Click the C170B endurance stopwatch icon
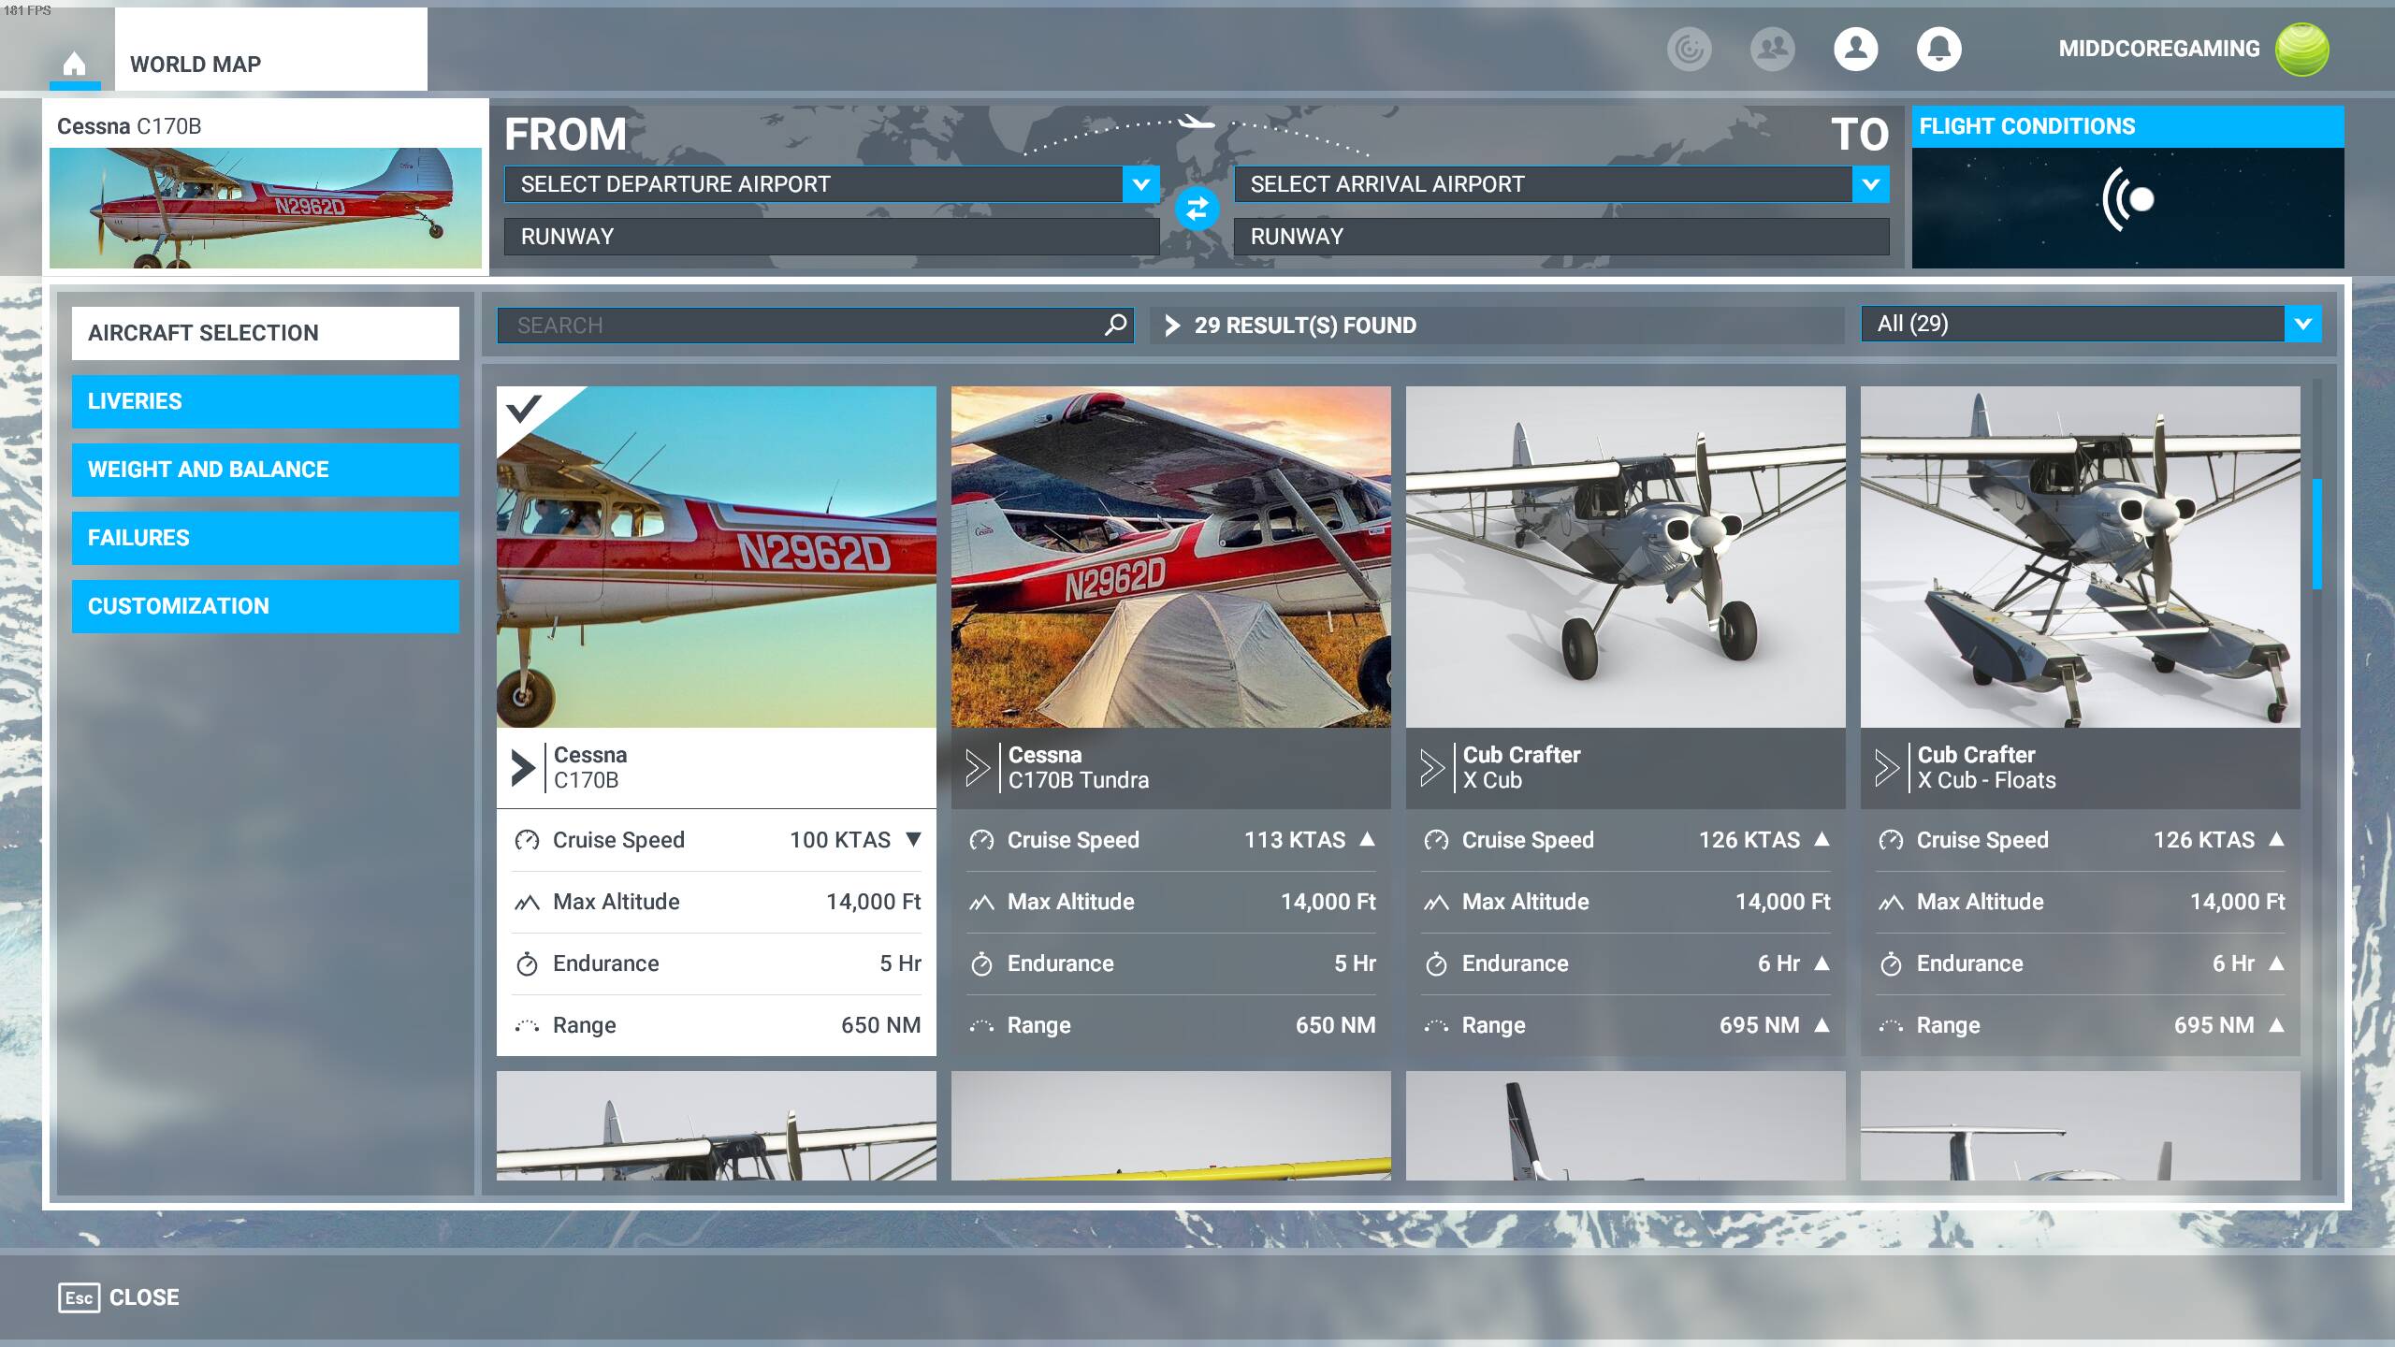The height and width of the screenshot is (1347, 2395). coord(527,963)
